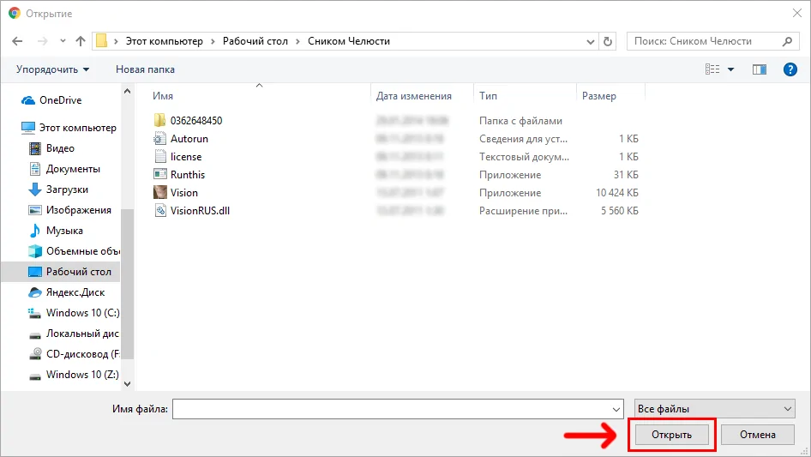The image size is (811, 457).
Task: Toggle the preview pane icon
Action: [x=758, y=69]
